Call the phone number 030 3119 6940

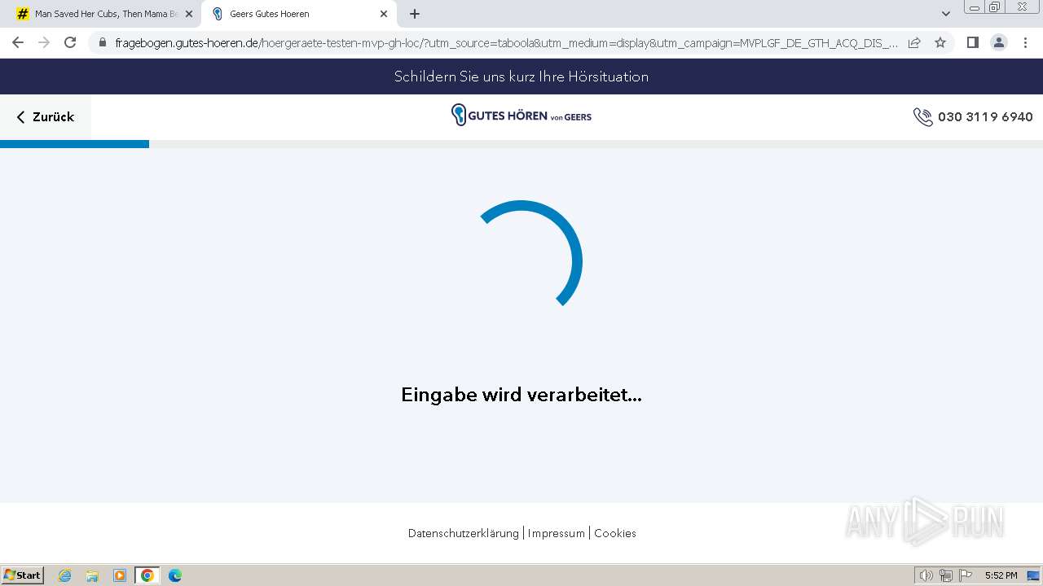[x=985, y=117]
